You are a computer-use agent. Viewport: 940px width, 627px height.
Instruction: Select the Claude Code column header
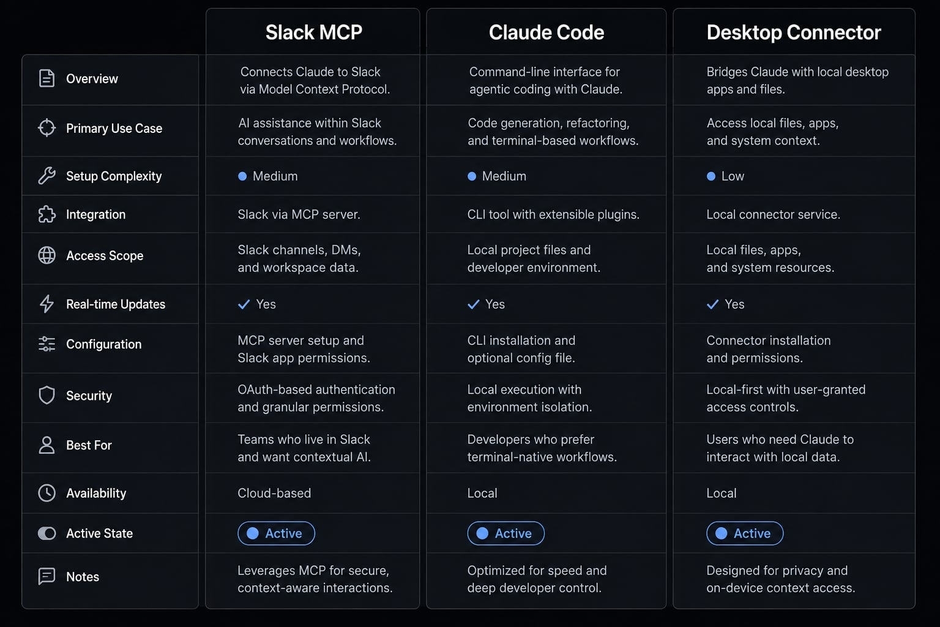click(546, 32)
